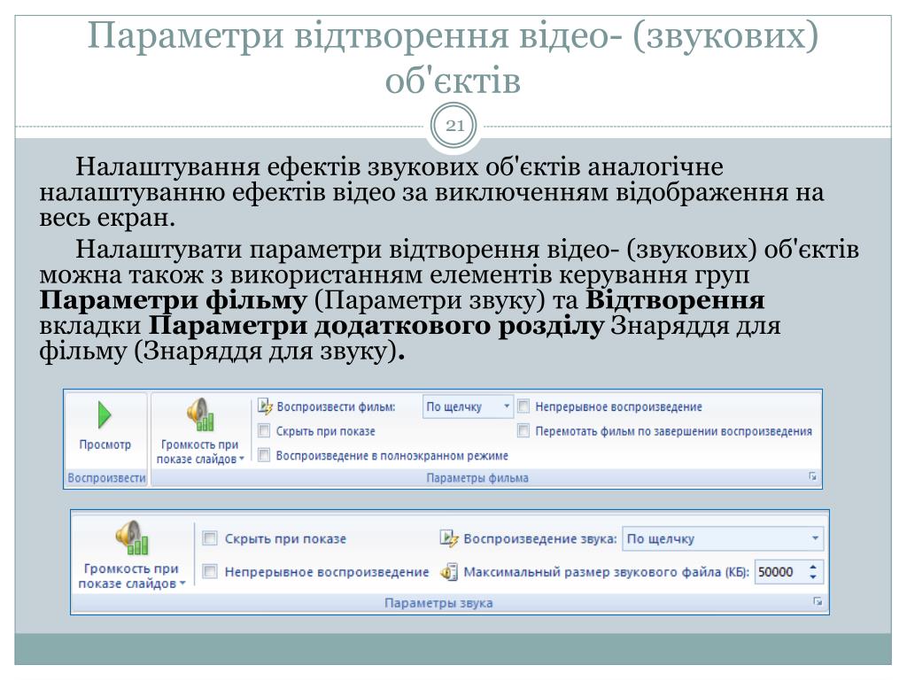Open the Воспроизведение звука По щелчку dropdown

(722, 538)
